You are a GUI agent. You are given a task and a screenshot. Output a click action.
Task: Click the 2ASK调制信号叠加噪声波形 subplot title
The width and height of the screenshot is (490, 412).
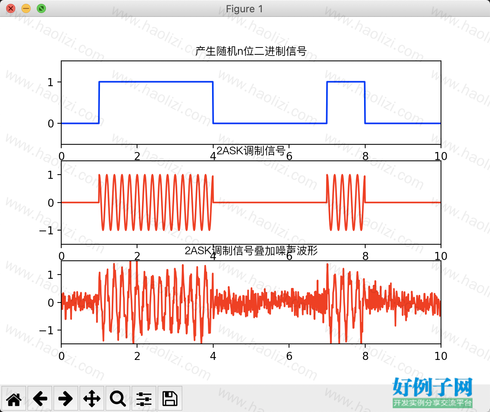(251, 250)
